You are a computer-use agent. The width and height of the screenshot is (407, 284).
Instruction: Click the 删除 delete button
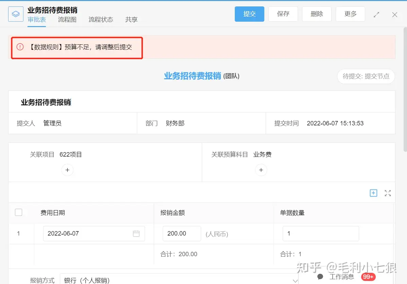point(317,14)
